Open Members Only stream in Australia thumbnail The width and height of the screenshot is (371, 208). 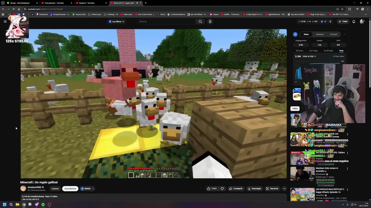click(x=303, y=173)
